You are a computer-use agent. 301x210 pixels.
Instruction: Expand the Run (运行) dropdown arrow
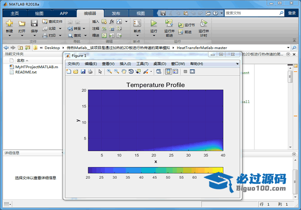[x=154, y=36]
